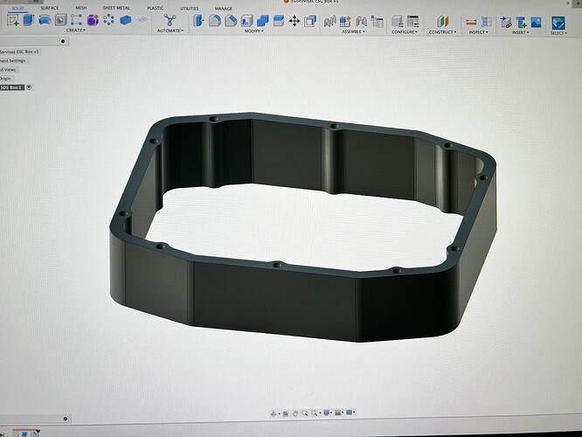Click the configuration table icon
Viewport: 582px width, 437px height.
pos(412,22)
